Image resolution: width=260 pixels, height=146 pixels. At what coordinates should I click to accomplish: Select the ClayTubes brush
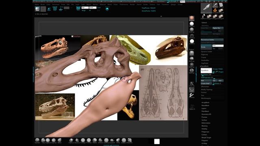click(54, 140)
